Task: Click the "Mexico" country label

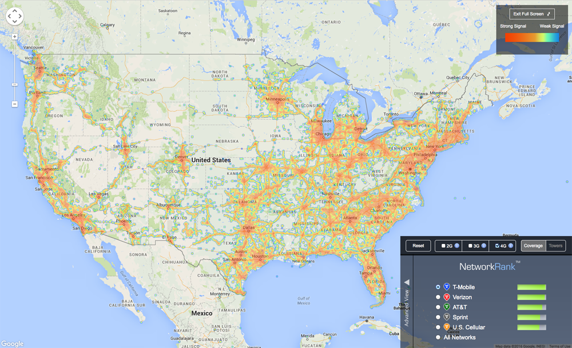Action: (202, 313)
